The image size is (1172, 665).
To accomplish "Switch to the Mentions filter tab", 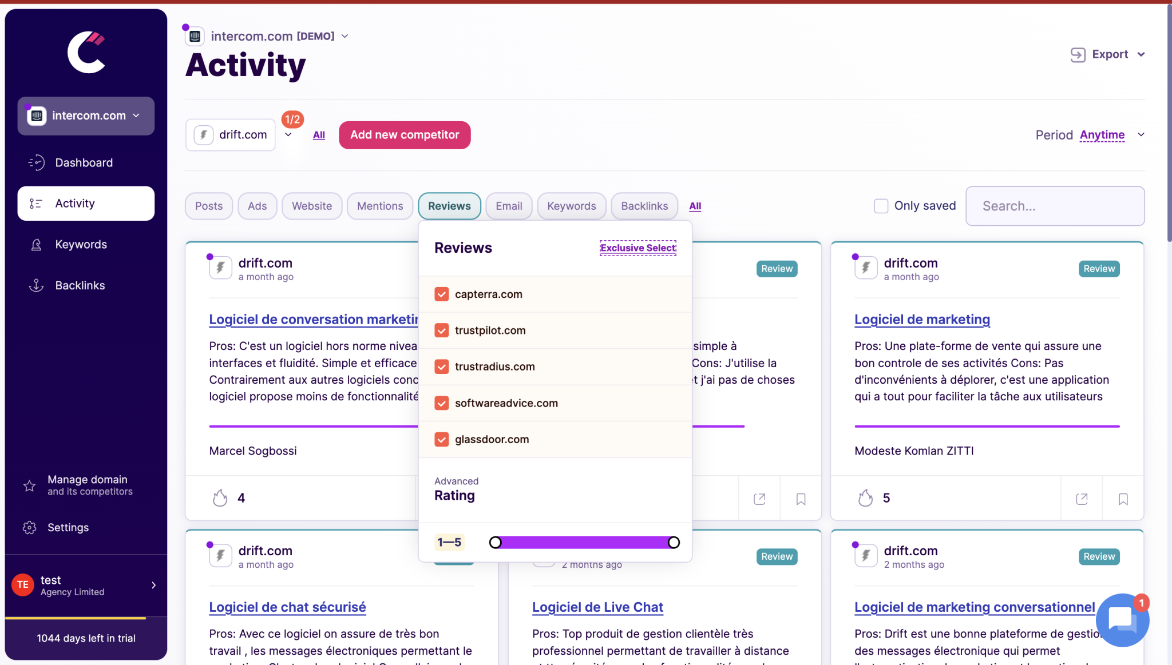I will pyautogui.click(x=379, y=206).
